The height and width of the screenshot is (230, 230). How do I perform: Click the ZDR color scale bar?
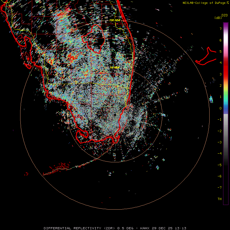pyautogui.click(x=226, y=113)
